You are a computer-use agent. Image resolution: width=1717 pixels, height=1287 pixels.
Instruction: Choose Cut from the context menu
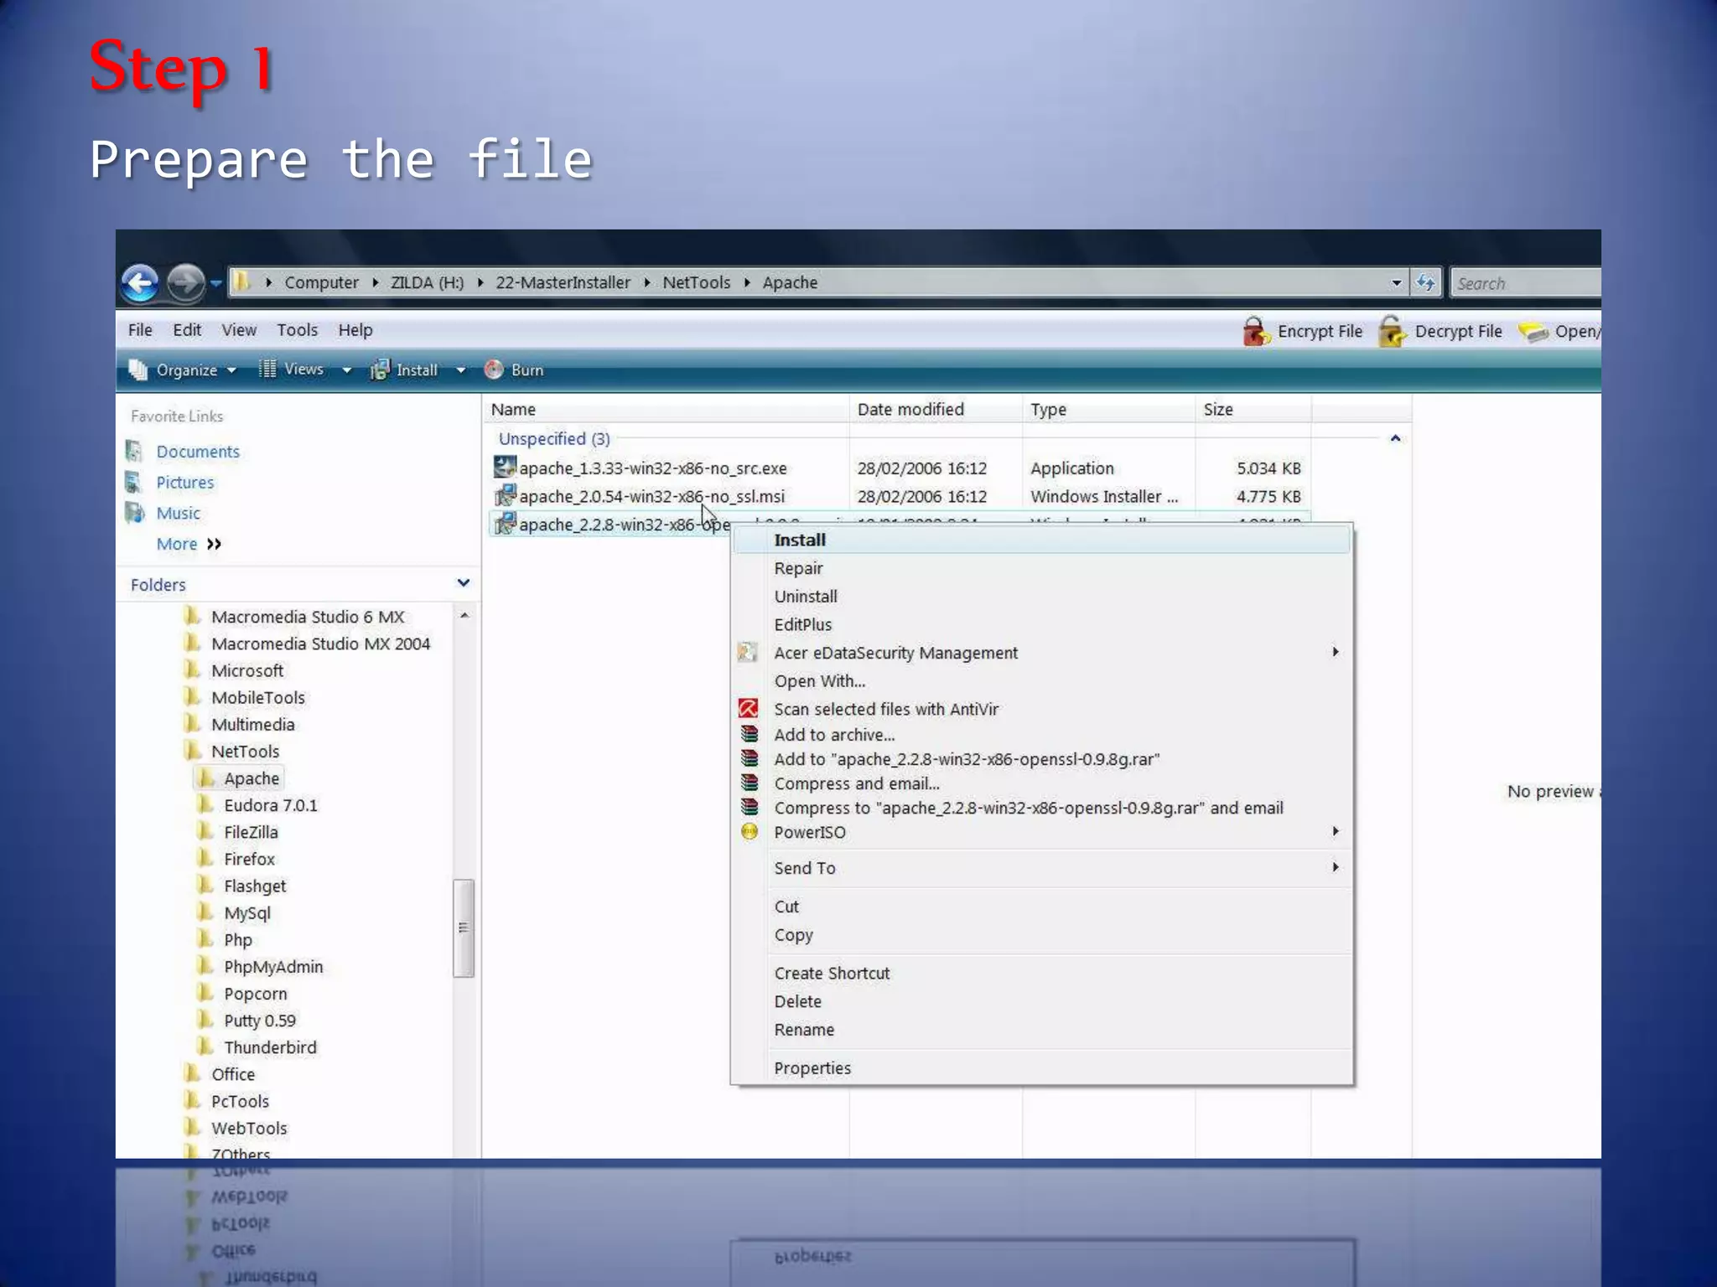1041,907
